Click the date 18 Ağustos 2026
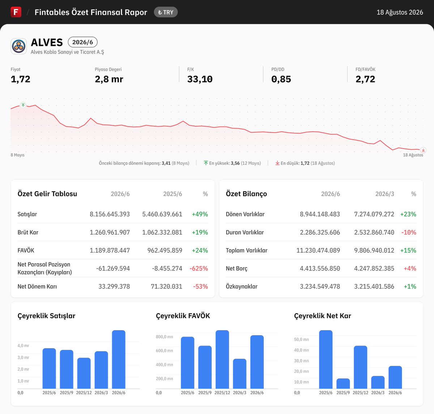The height and width of the screenshot is (414, 434). [x=400, y=12]
